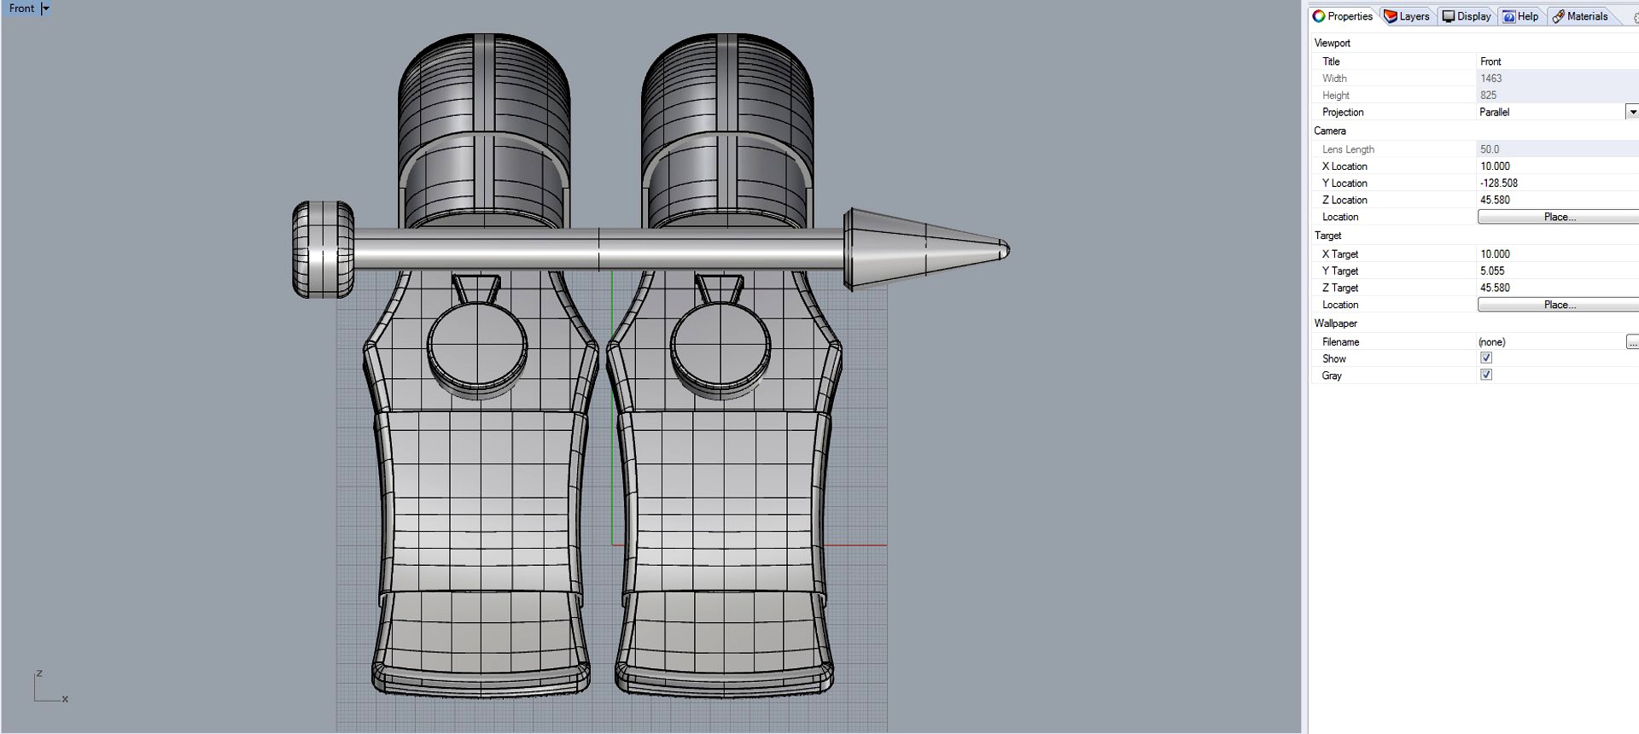
Task: Click the viewport Title field showing Front
Action: pos(1557,61)
